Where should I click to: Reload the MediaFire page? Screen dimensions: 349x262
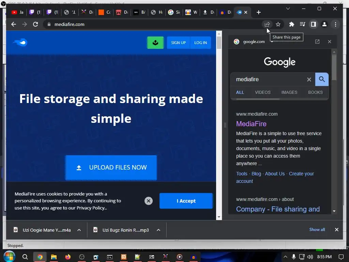coord(35,24)
